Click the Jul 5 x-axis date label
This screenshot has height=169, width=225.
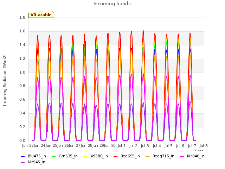(x=168, y=146)
